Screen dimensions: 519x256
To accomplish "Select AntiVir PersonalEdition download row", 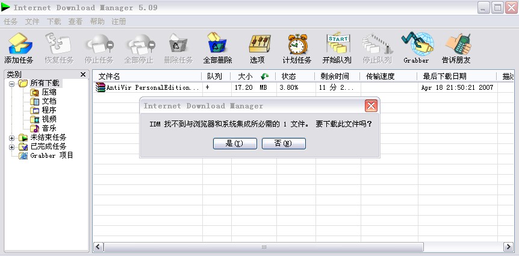I will tap(303, 87).
